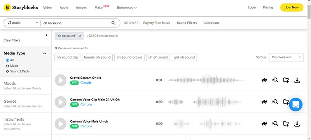The width and height of the screenshot is (311, 140).
Task: Select the All media type radio
Action: click(x=7, y=60)
